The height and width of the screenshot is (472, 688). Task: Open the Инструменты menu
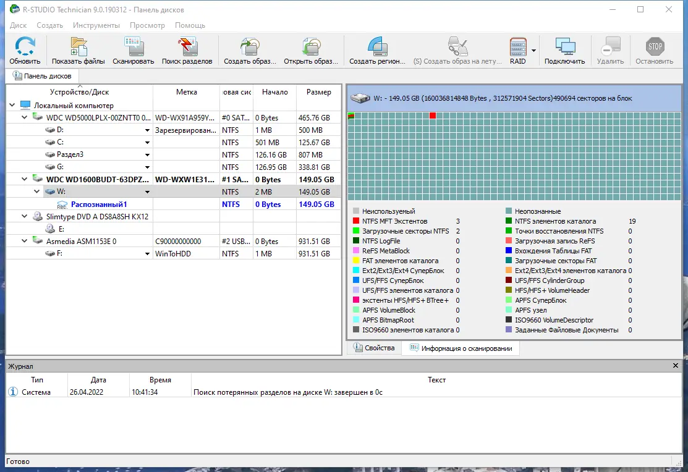coord(96,25)
